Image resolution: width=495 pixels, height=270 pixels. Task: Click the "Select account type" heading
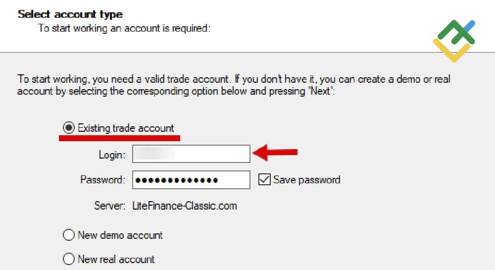pyautogui.click(x=70, y=14)
